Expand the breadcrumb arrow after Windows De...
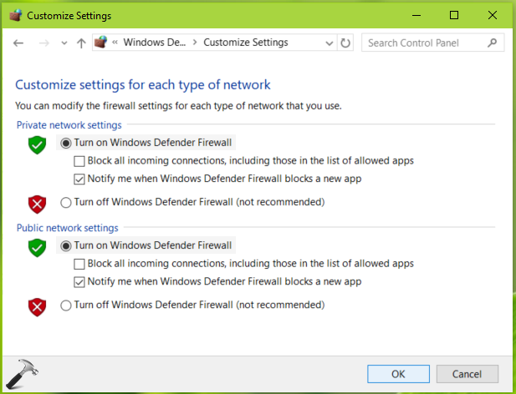Viewport: 516px width, 394px height. point(195,43)
